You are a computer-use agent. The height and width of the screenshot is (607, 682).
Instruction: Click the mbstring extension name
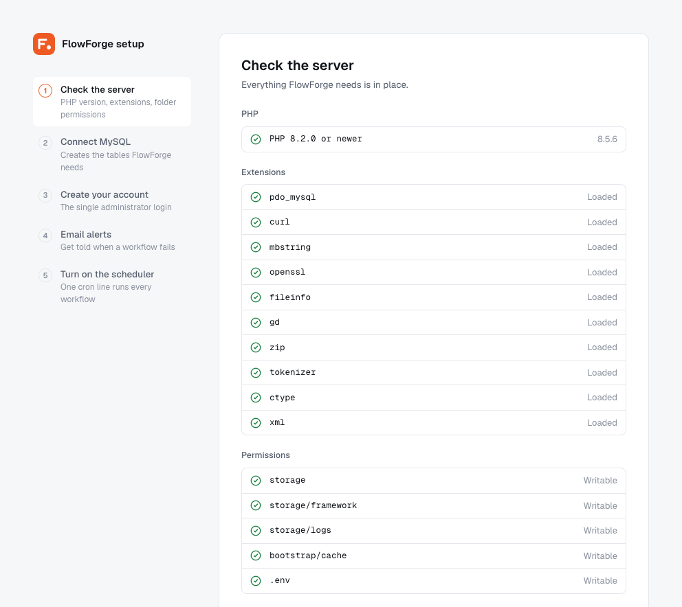tap(290, 247)
